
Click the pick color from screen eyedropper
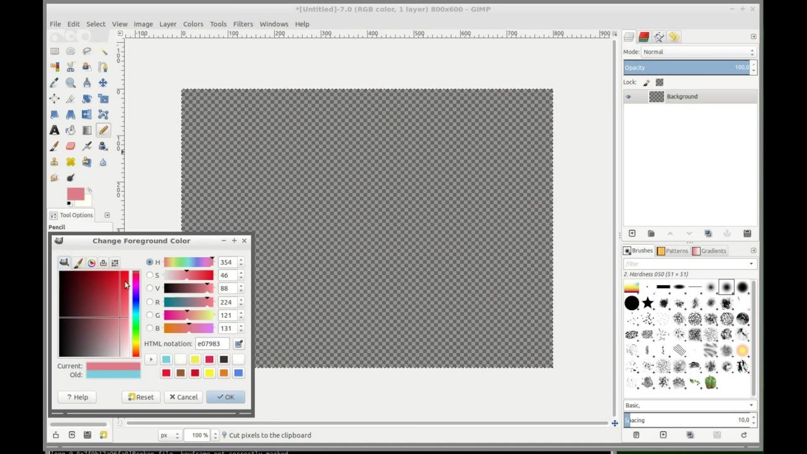[x=238, y=344]
